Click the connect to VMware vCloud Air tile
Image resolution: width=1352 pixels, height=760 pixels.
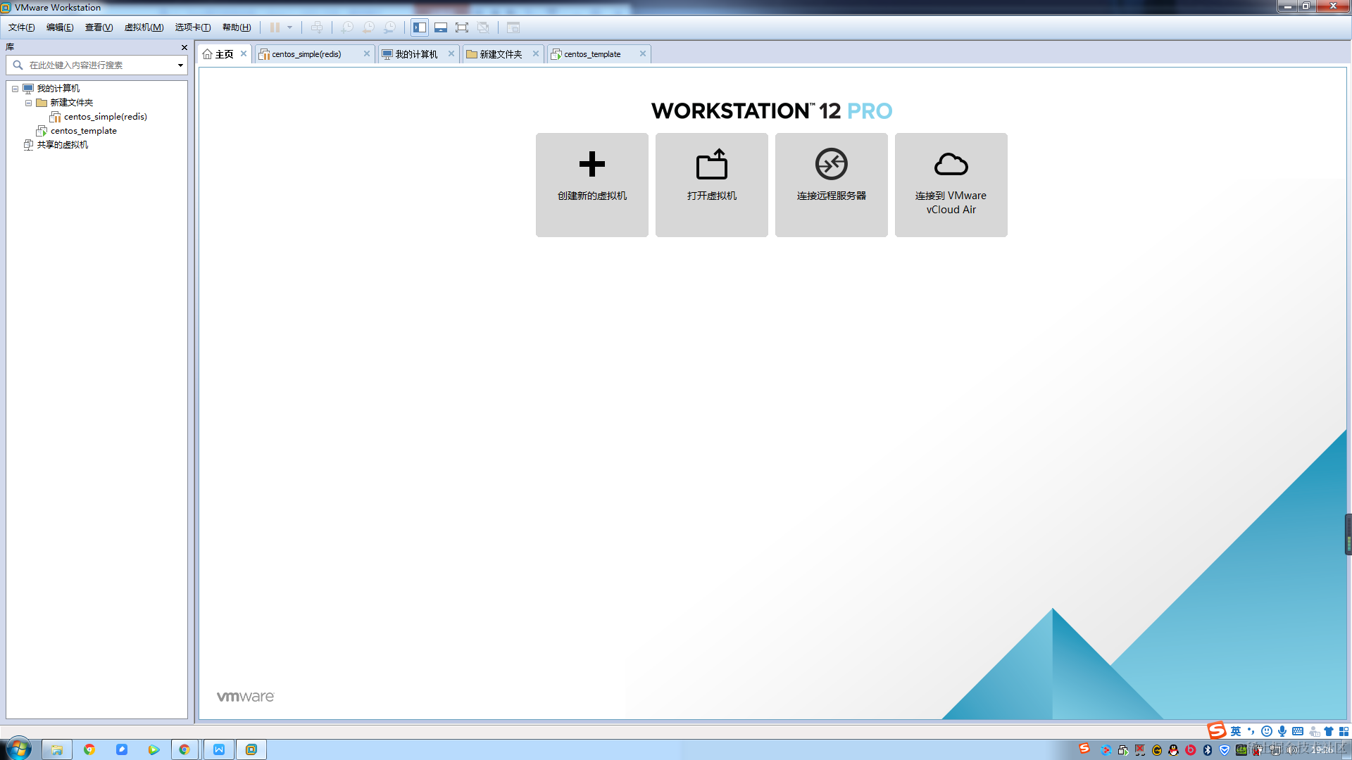click(951, 184)
